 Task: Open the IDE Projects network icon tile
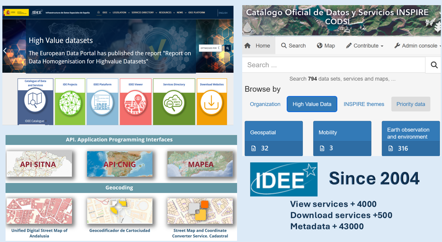pyautogui.click(x=70, y=103)
